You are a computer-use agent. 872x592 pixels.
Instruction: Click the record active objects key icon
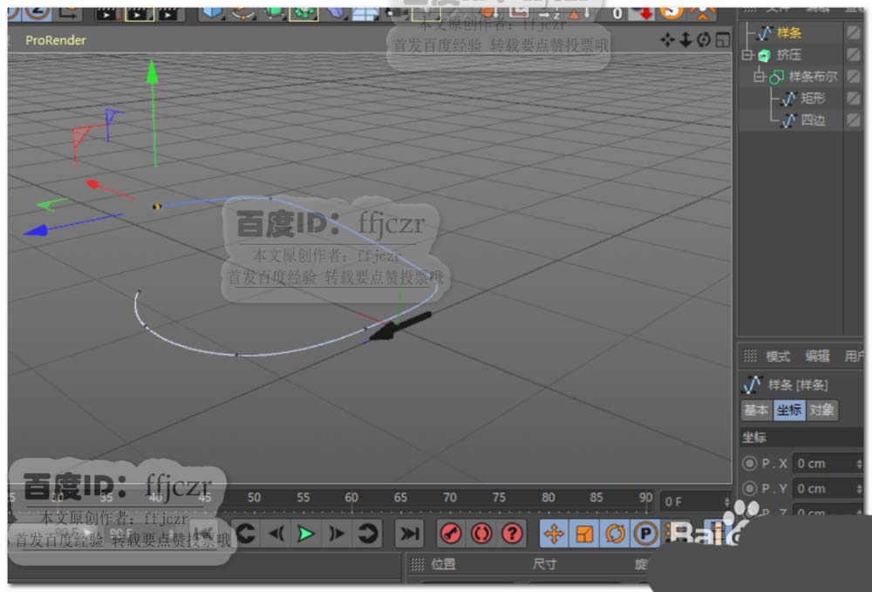tap(451, 534)
